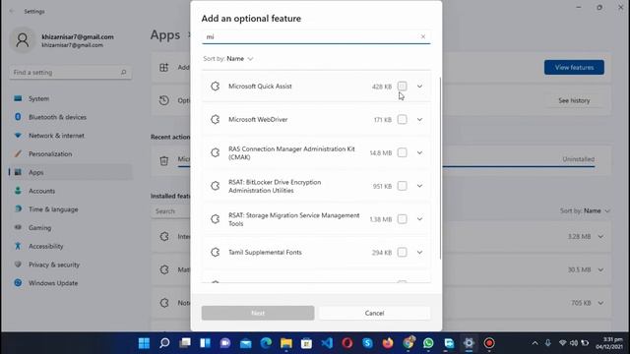Check RSAT: Storage Migration Service Management Tools

pos(402,219)
